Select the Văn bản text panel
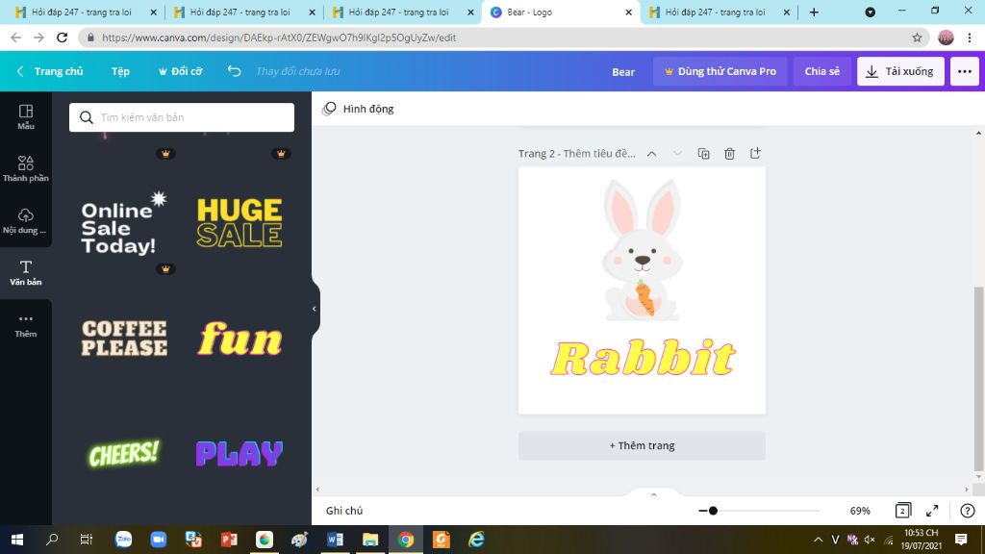Viewport: 985px width, 554px height. [26, 272]
